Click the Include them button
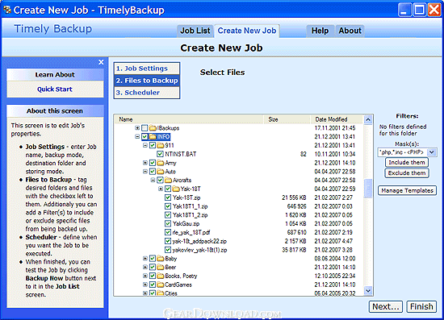Viewport: 444px width, 320px height. click(407, 162)
